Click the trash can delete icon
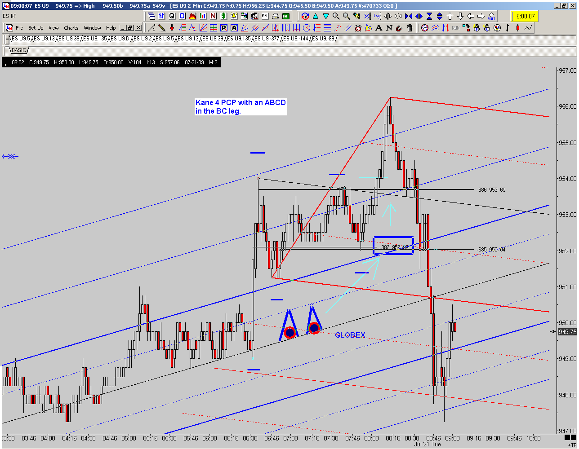 410,28
